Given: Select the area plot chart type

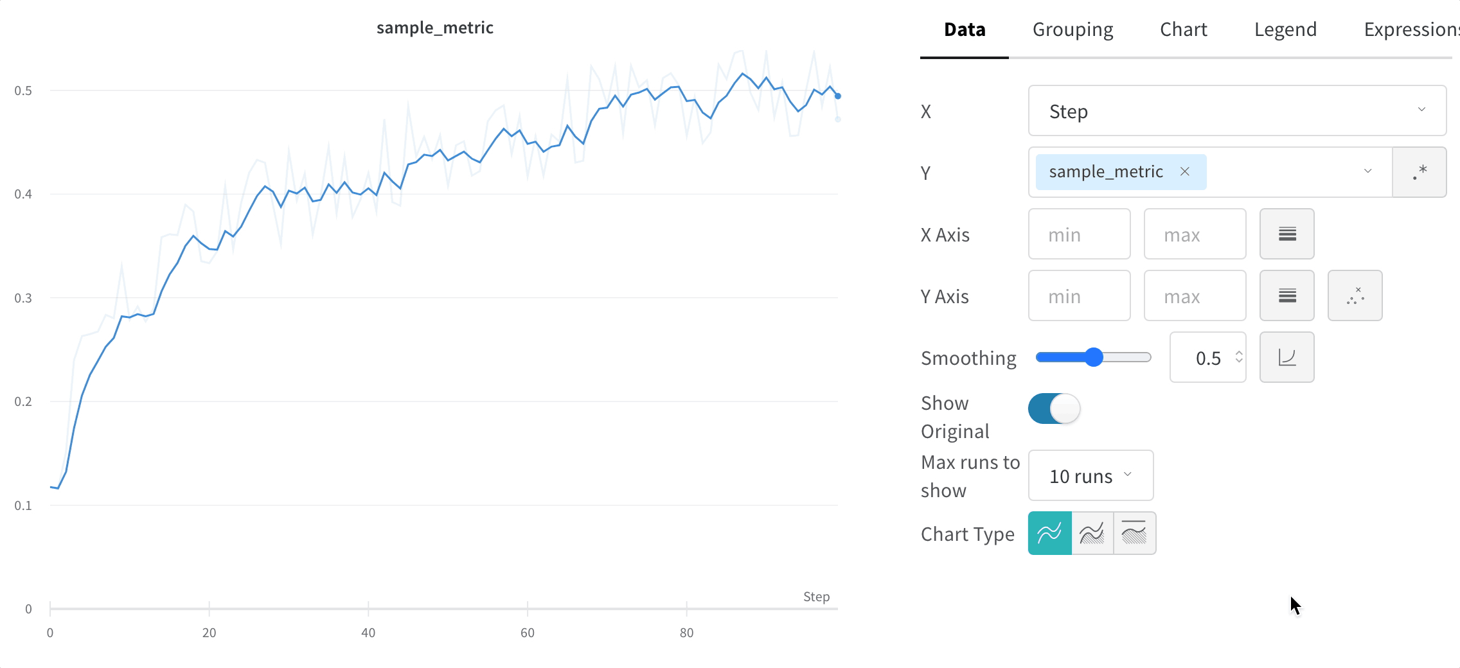Looking at the screenshot, I should click(x=1092, y=533).
